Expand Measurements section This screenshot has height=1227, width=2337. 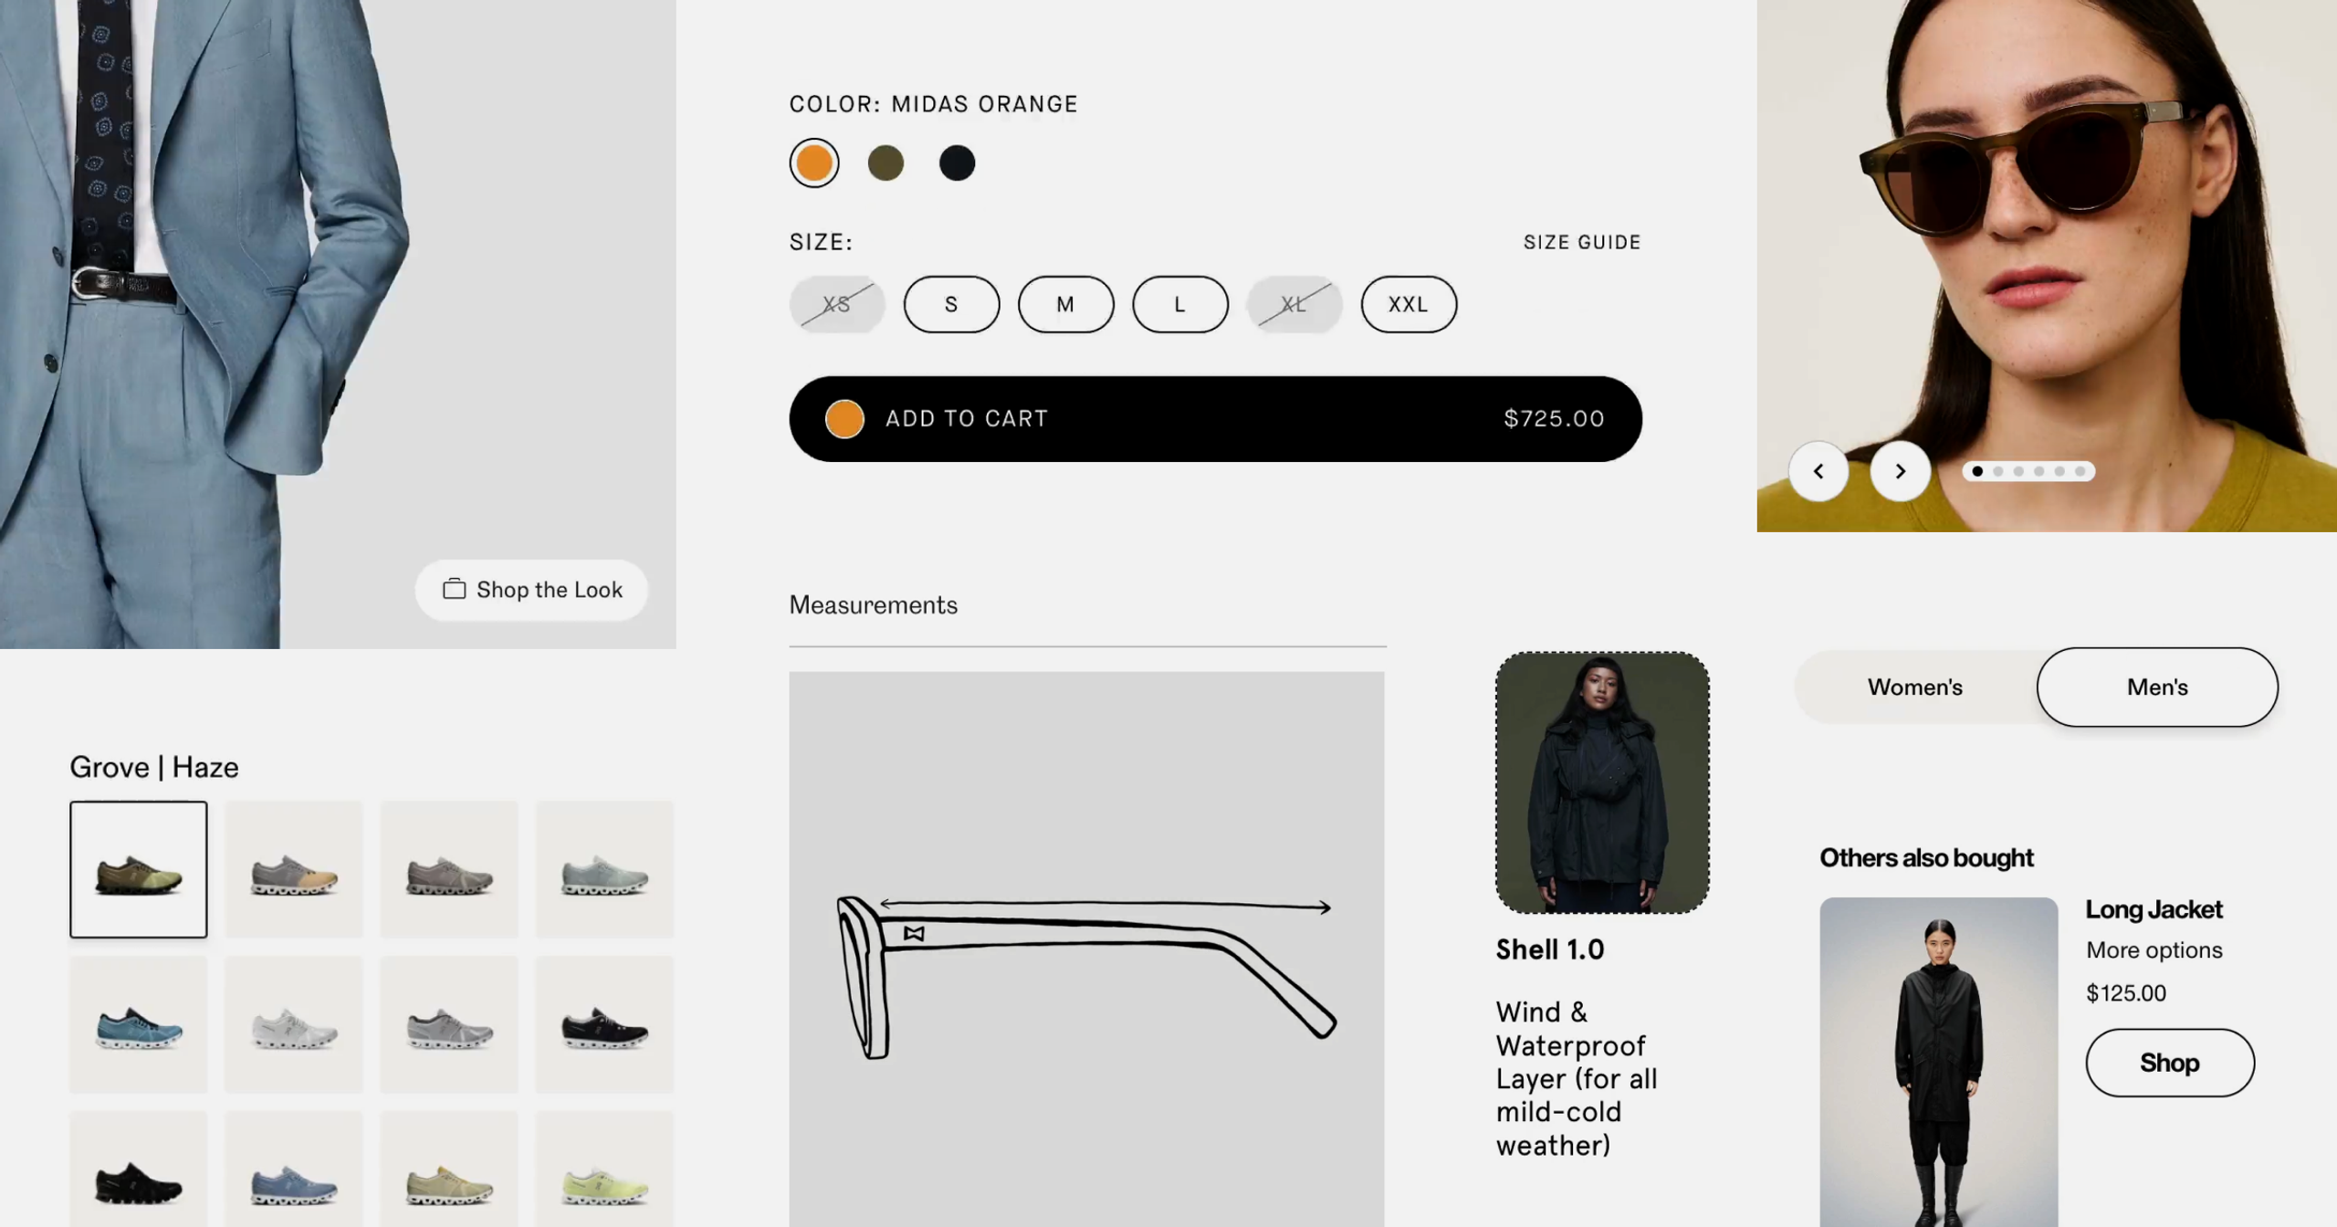872,604
